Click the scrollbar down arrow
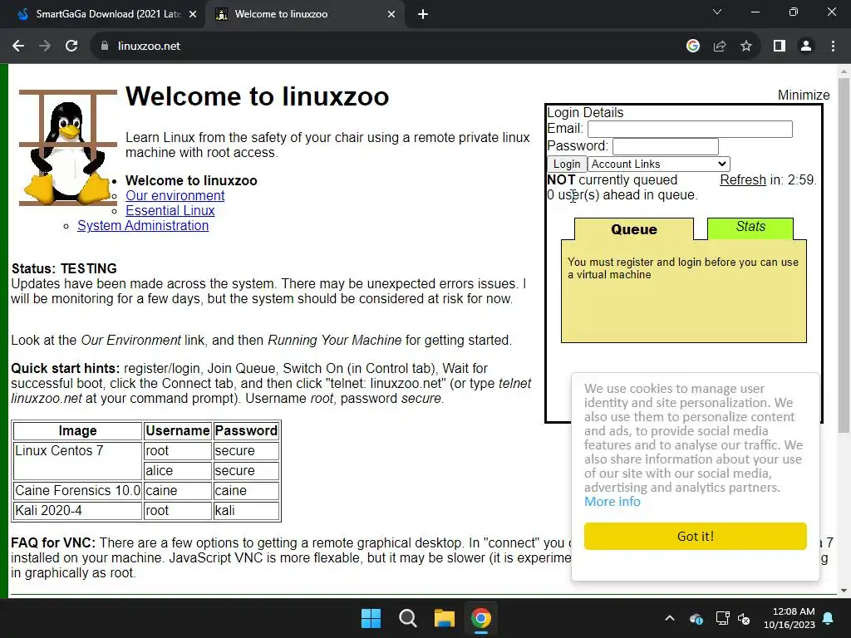This screenshot has width=851, height=638. pyautogui.click(x=844, y=591)
